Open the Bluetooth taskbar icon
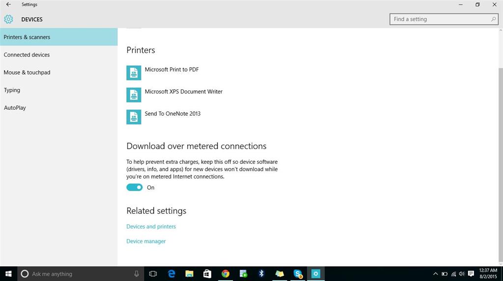 [x=261, y=274]
